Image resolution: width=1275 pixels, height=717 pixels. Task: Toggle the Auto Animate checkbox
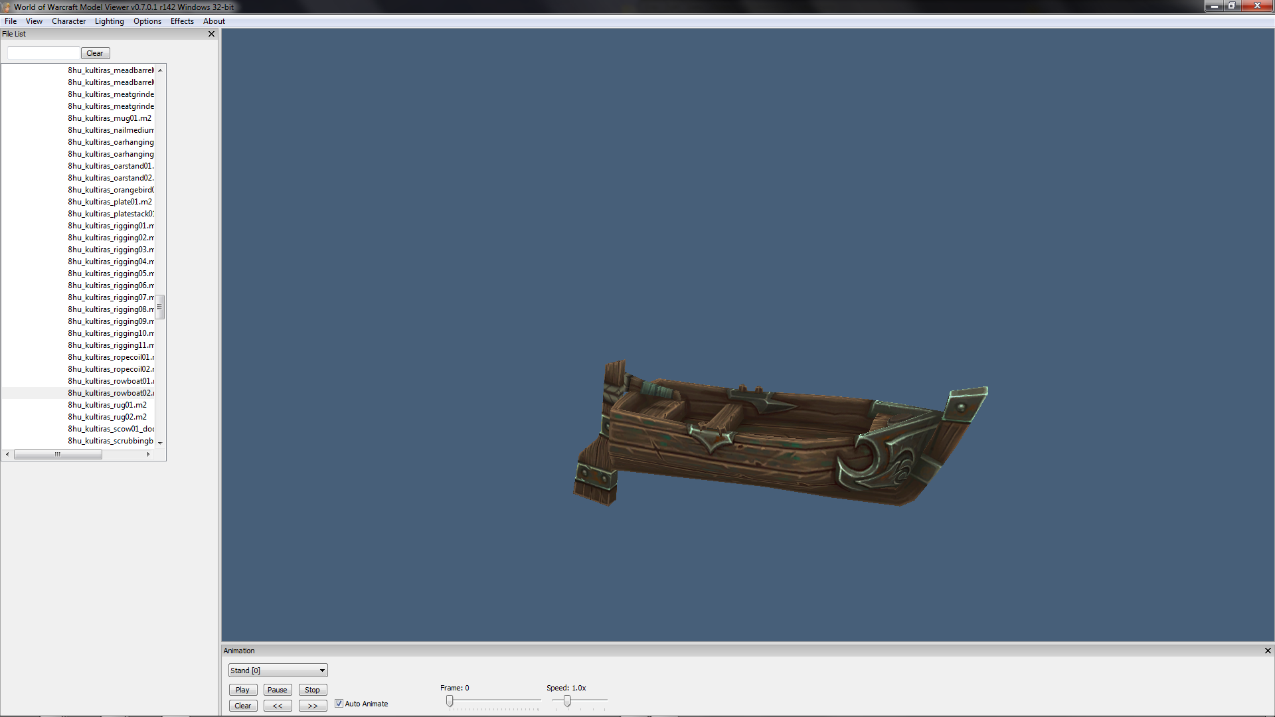[x=339, y=704]
